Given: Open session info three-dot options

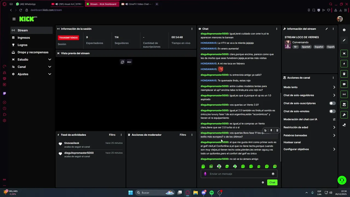Looking at the screenshot, I should pos(192,29).
